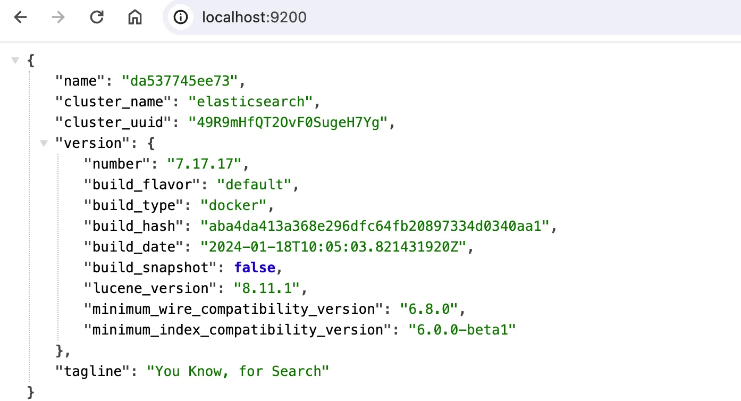Select the value "docker"

point(234,205)
